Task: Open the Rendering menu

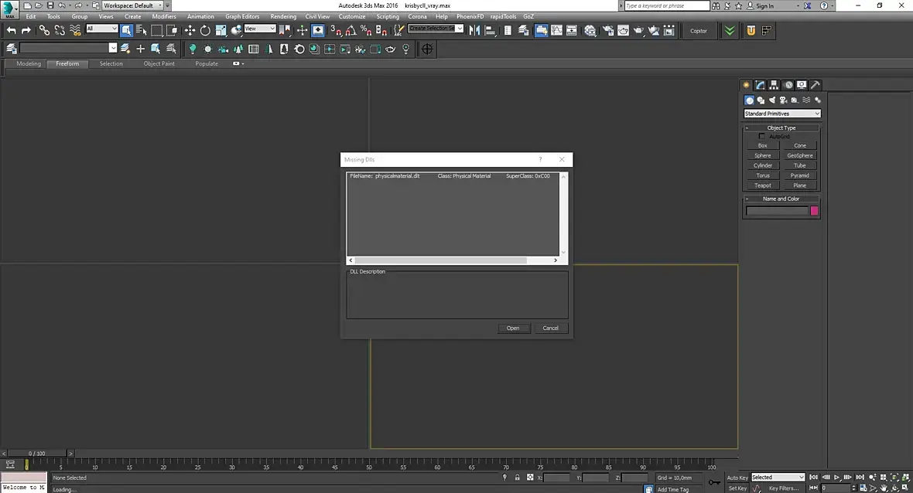Action: click(x=283, y=16)
